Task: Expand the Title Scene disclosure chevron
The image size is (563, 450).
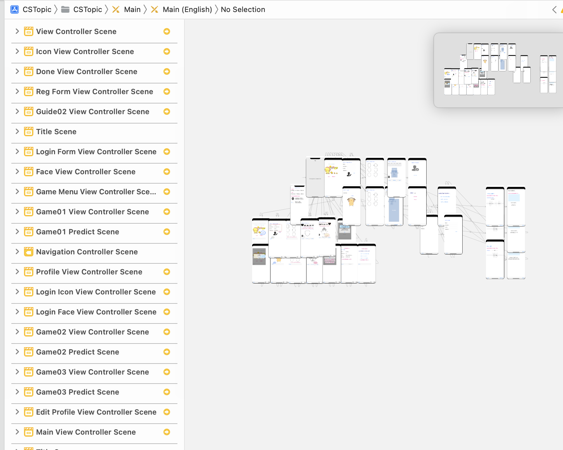Action: tap(17, 132)
